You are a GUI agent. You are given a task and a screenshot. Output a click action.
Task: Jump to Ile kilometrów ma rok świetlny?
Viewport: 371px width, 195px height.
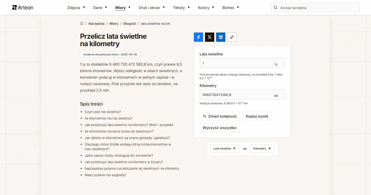click(109, 118)
